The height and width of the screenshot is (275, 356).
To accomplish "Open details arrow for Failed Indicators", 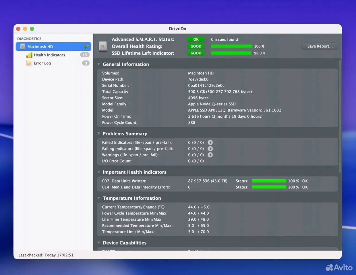I will click(x=210, y=142).
